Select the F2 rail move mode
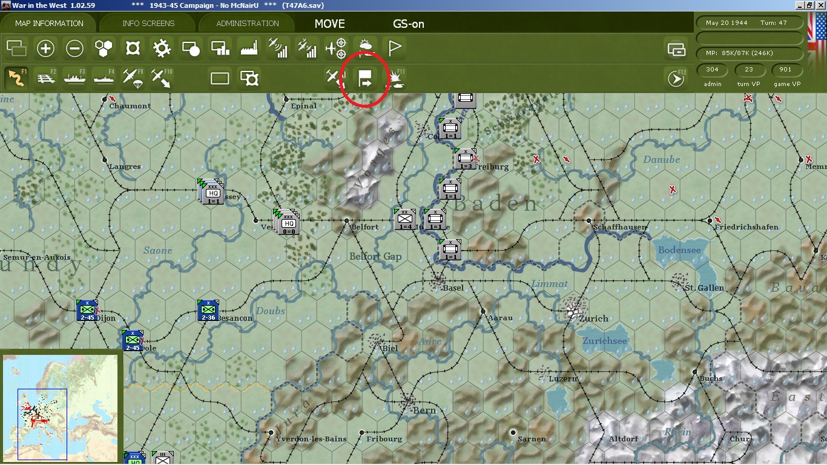This screenshot has width=827, height=465. click(x=45, y=78)
